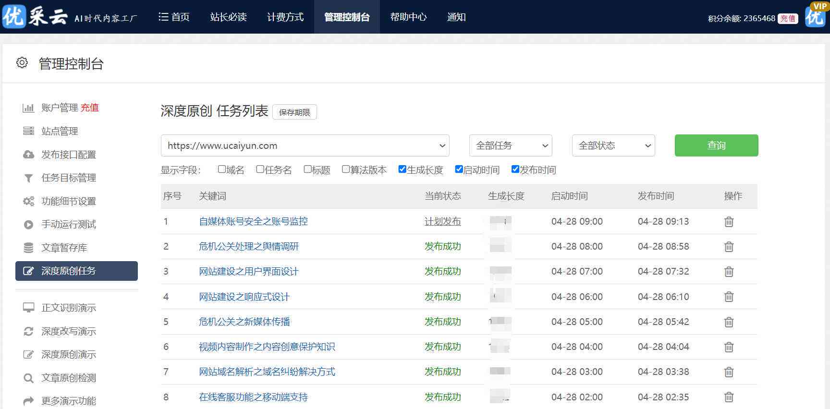Open keyword link 视频内容制作之内容创意保护知识
The height and width of the screenshot is (409, 830).
pyautogui.click(x=267, y=347)
